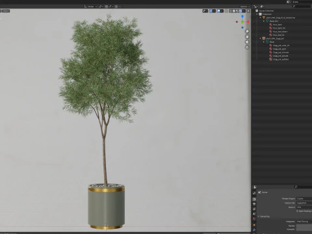Select the ficus_bark_02 material row

[279, 28]
